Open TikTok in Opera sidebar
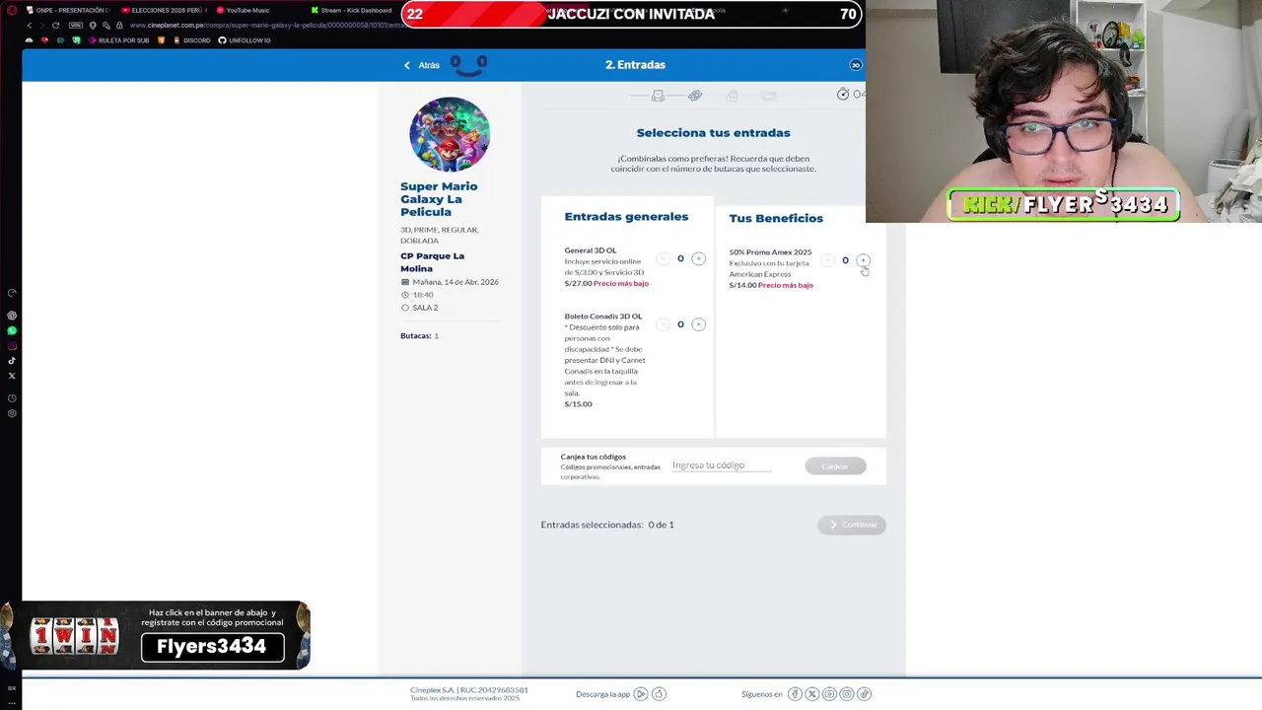 coord(12,360)
